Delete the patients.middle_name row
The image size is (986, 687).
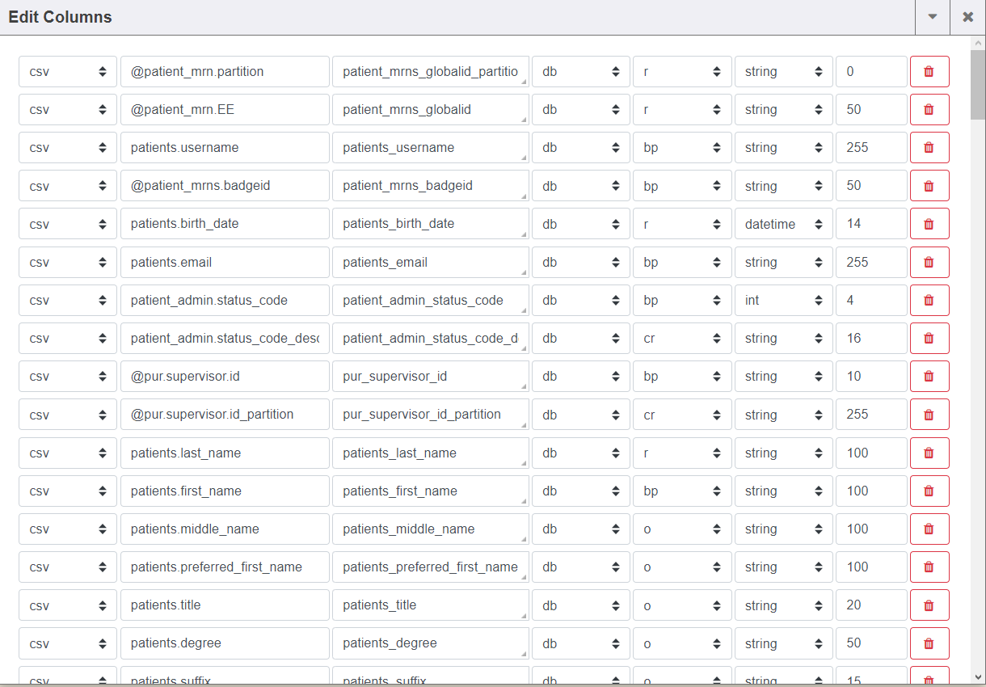[x=929, y=529]
